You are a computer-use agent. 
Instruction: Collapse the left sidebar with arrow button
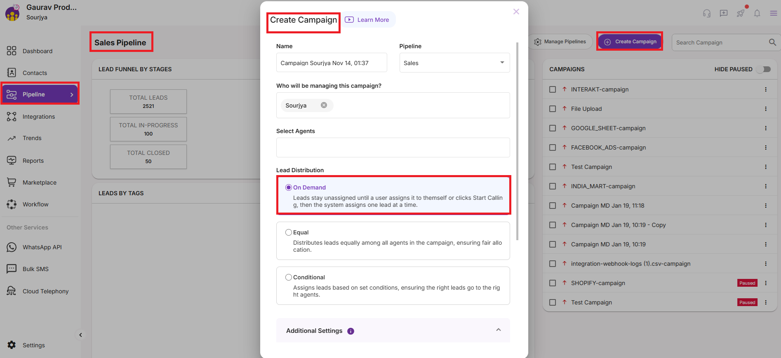click(x=80, y=335)
